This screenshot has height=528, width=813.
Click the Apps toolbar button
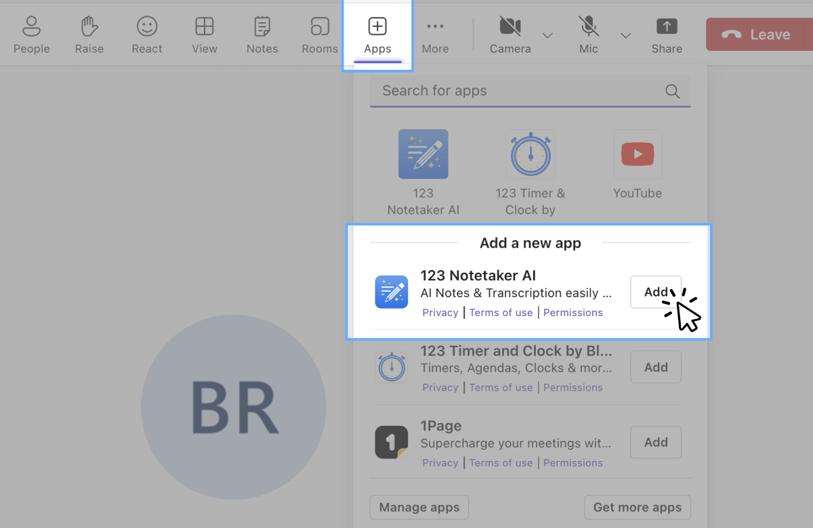[377, 35]
